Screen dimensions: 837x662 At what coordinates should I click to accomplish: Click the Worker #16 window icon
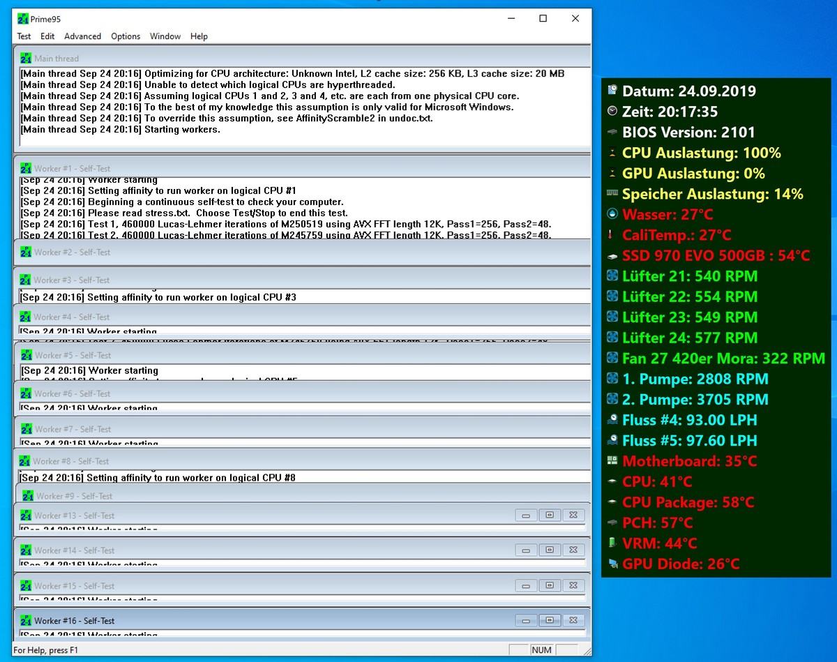pyautogui.click(x=26, y=621)
